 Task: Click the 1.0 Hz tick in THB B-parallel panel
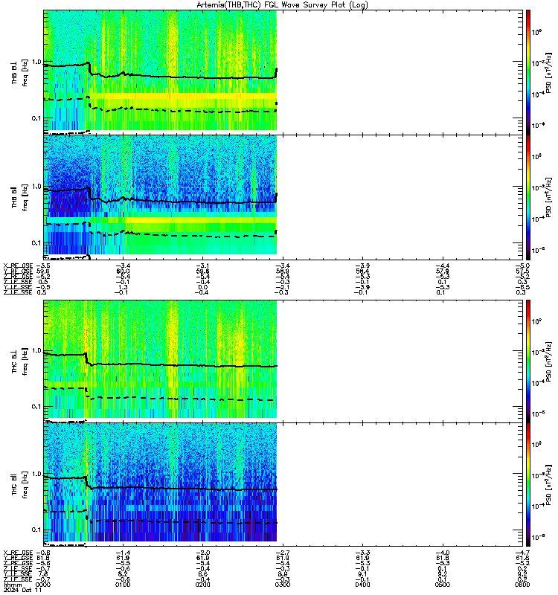click(37, 187)
